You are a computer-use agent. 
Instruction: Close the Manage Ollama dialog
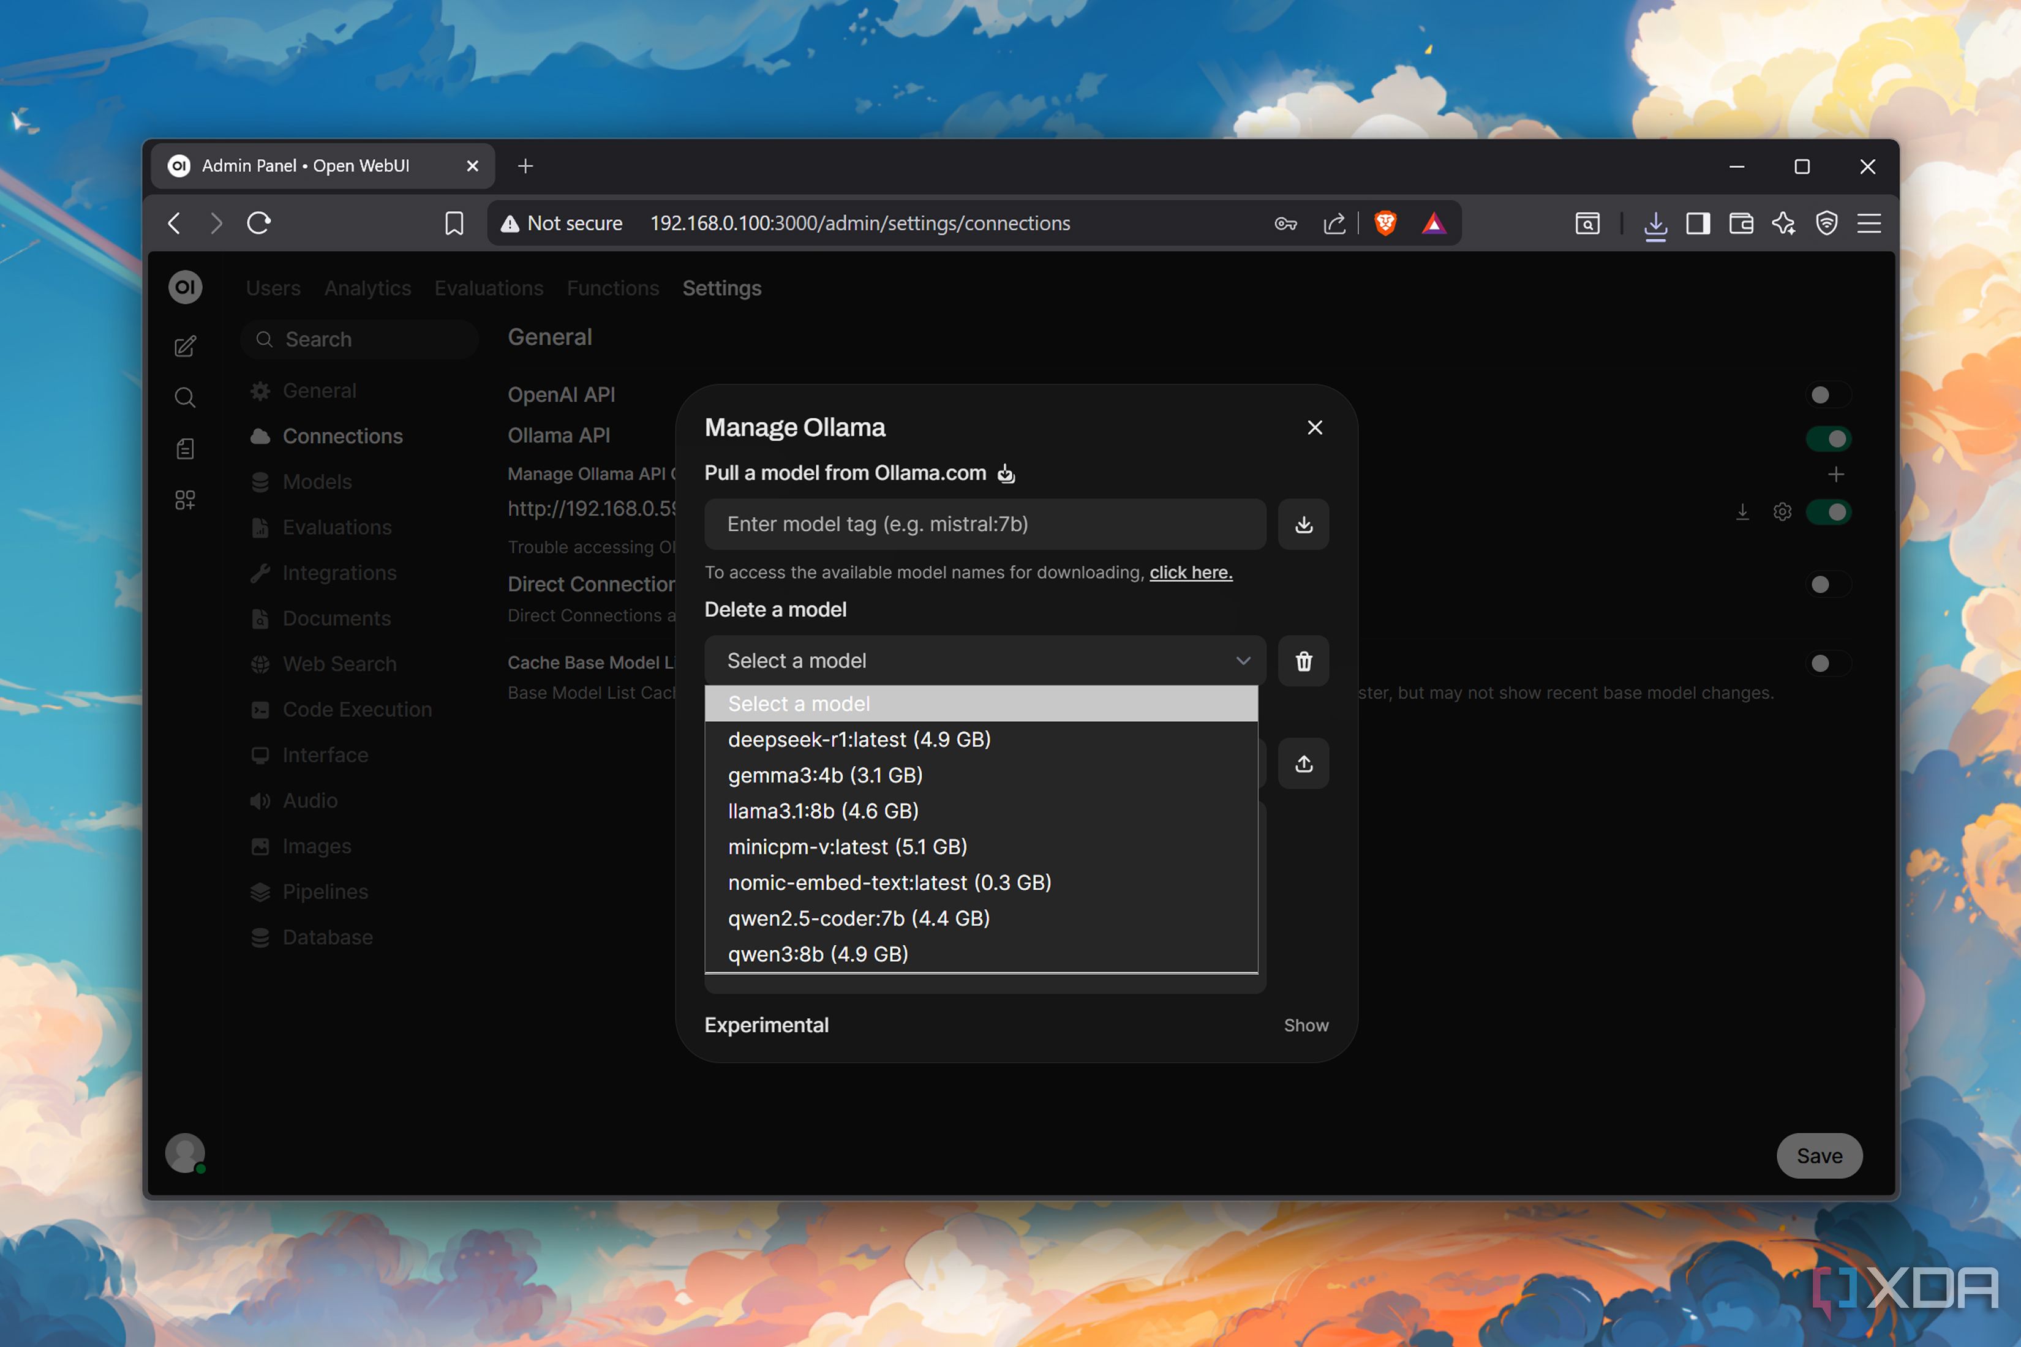1315,427
